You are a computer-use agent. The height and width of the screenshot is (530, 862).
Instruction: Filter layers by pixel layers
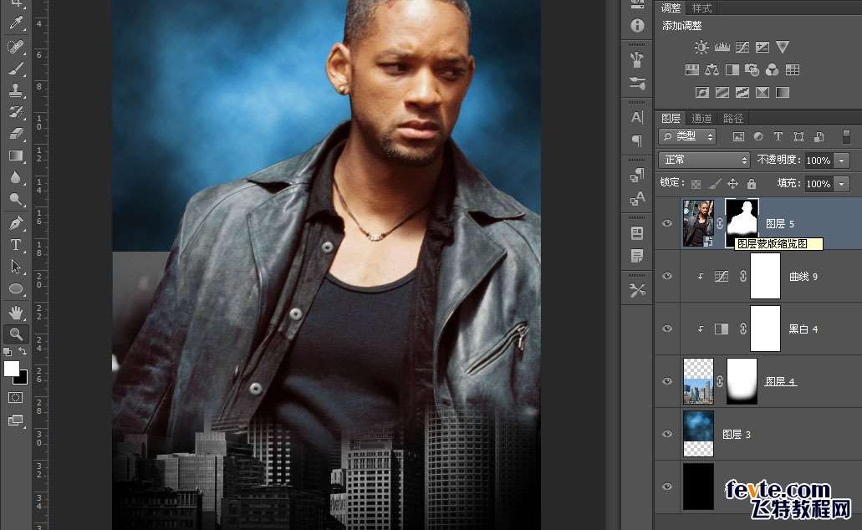738,136
